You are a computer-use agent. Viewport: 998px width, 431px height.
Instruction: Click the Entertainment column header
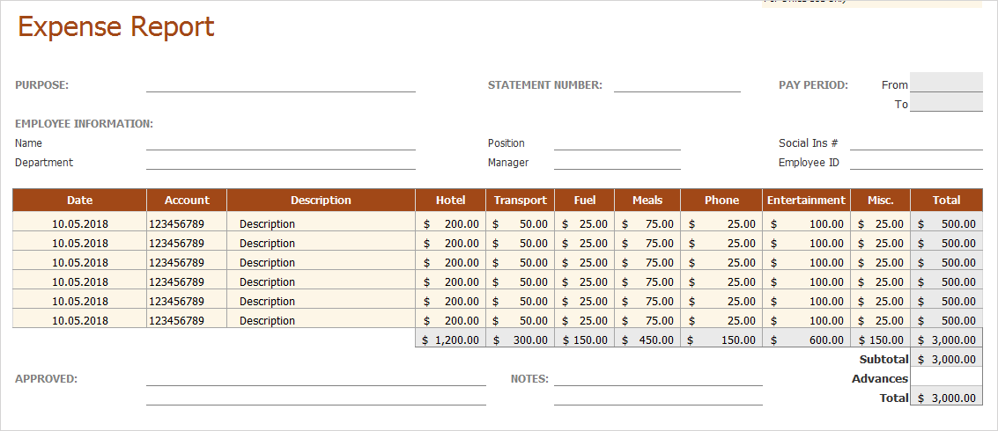(x=806, y=200)
